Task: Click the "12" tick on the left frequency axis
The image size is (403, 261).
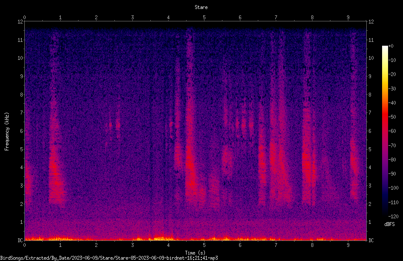Action: (x=20, y=22)
